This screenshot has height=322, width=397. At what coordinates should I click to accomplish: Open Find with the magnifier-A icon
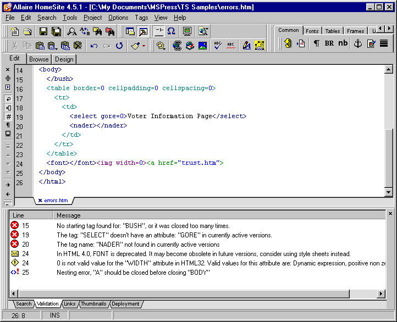pos(71,31)
